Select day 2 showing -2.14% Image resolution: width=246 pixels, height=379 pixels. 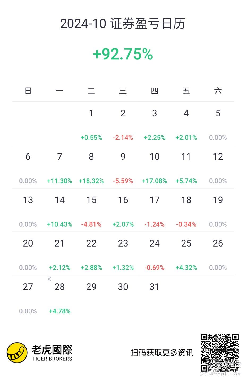pos(123,124)
